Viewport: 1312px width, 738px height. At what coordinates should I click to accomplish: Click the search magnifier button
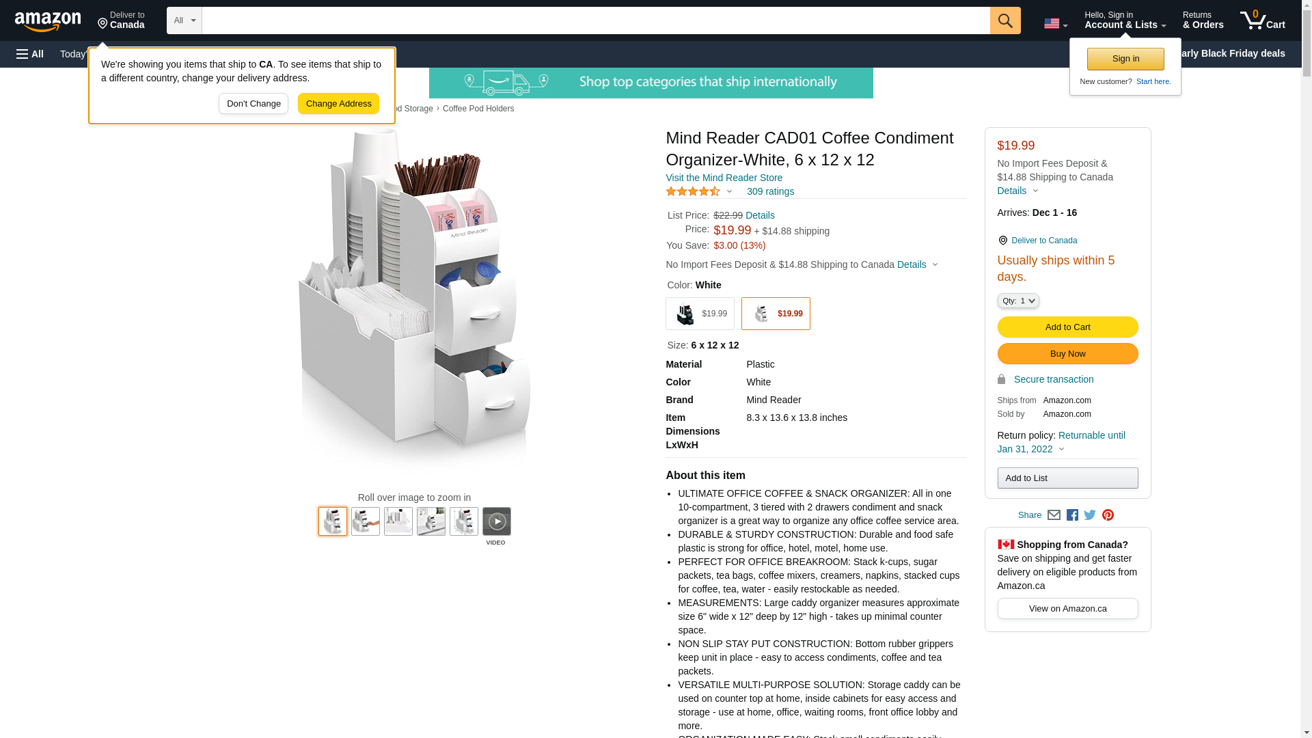1005,20
